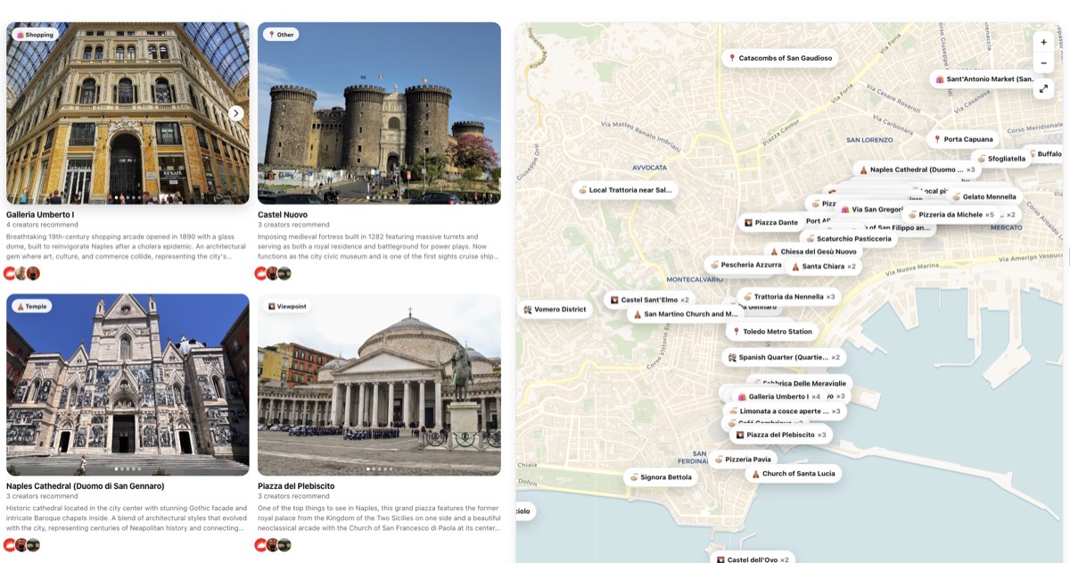Select the Scaturchio Pasticceria map marker

(x=848, y=239)
